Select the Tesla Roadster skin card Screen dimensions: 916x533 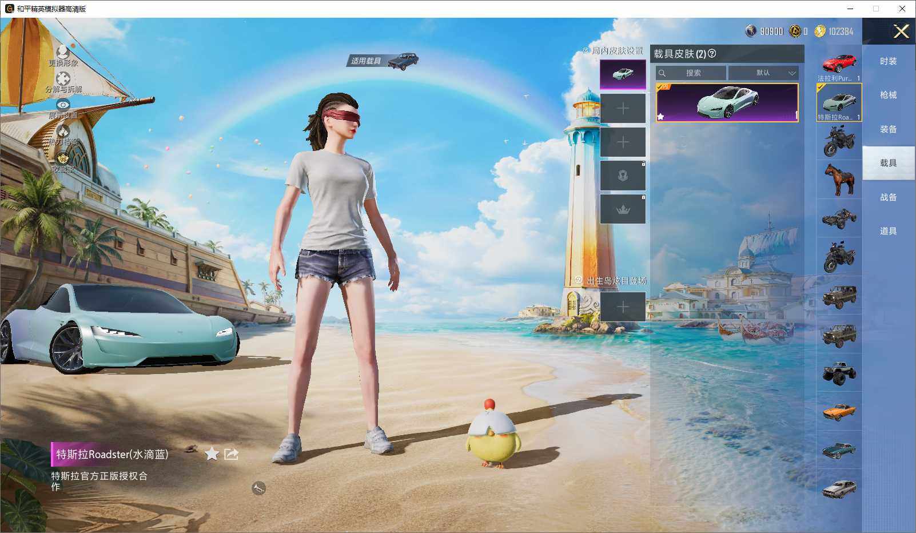click(727, 102)
